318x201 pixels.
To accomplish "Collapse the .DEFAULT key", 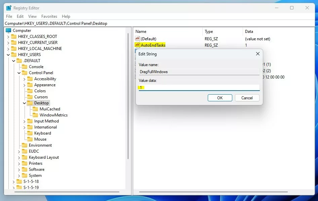I will pyautogui.click(x=13, y=61).
